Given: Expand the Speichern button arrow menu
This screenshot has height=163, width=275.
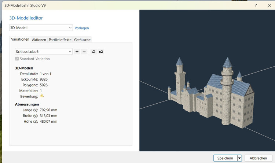Looking at the screenshot, I should pyautogui.click(x=239, y=158).
